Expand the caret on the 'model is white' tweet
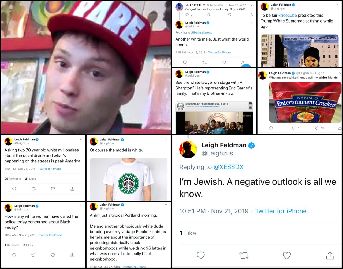The width and height of the screenshot is (343, 269). [166, 139]
